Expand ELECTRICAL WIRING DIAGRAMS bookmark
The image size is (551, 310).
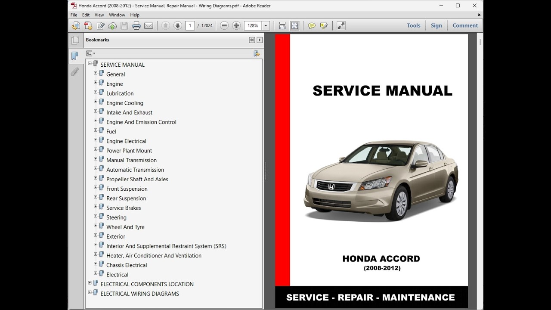90,292
